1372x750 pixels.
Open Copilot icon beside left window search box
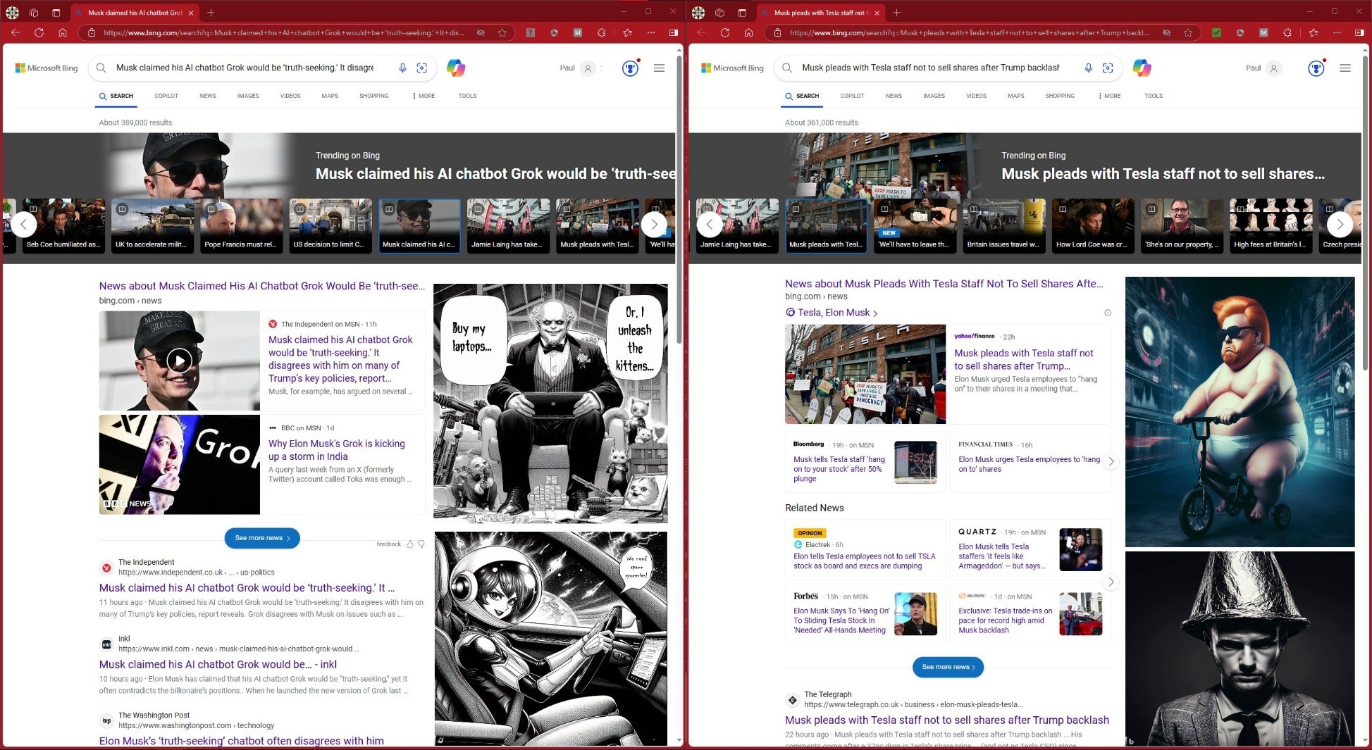pos(456,68)
